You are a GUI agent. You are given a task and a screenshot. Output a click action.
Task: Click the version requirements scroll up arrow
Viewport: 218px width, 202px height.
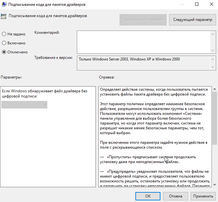(x=213, y=59)
